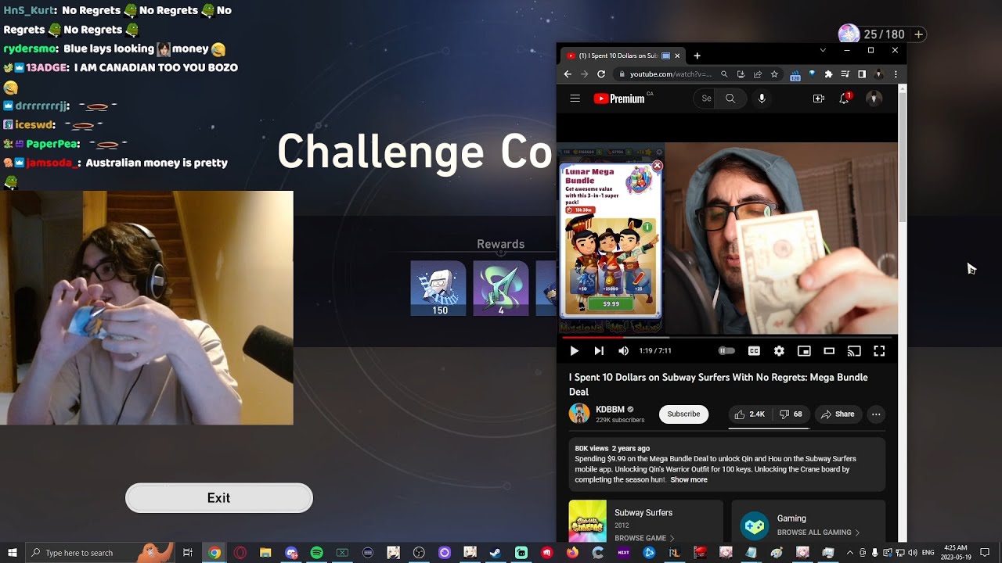Viewport: 1002px width, 563px height.
Task: Open the Chrome tab search chevron
Action: pos(823,50)
